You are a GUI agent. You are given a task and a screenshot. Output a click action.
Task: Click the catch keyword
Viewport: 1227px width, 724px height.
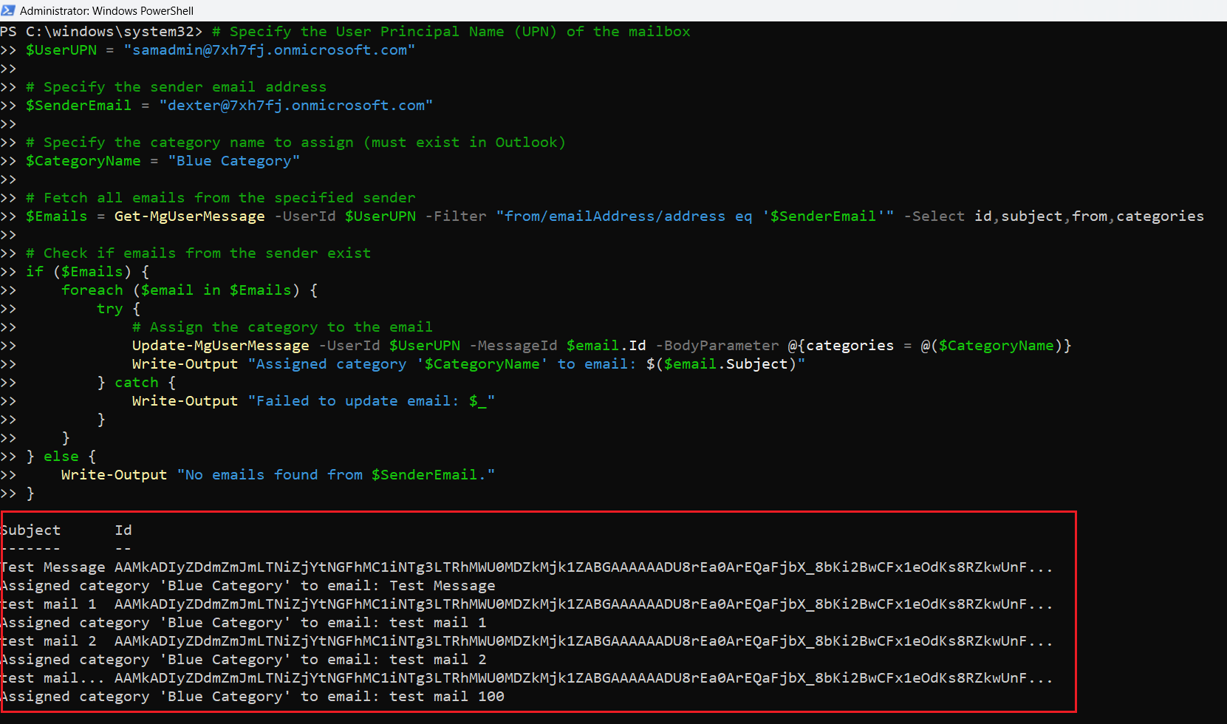[136, 383]
